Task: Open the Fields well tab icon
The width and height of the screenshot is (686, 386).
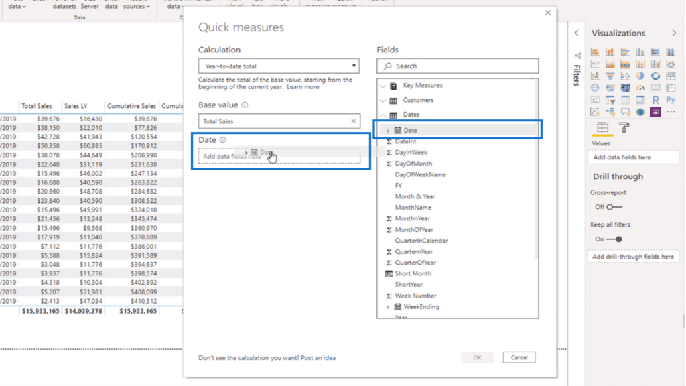Action: pos(602,127)
